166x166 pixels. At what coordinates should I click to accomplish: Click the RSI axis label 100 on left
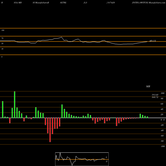coord(3,30)
